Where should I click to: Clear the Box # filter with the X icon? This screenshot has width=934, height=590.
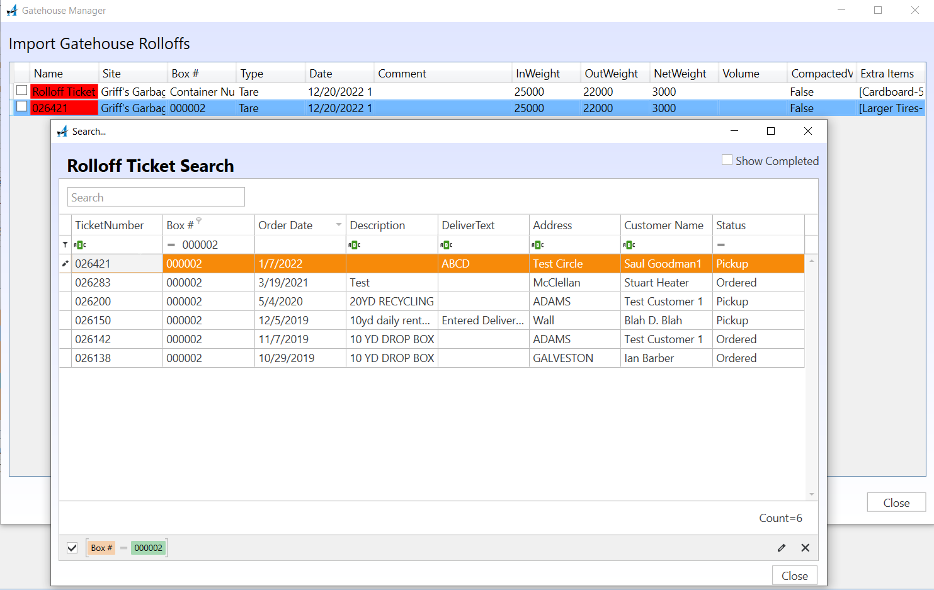coord(805,548)
